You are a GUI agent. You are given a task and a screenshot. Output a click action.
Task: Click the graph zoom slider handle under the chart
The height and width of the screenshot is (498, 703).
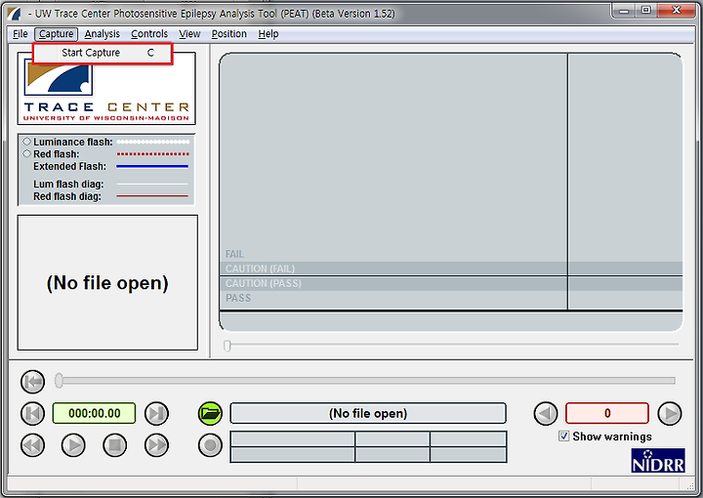point(227,346)
